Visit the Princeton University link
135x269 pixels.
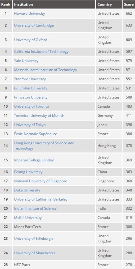pos(31,97)
